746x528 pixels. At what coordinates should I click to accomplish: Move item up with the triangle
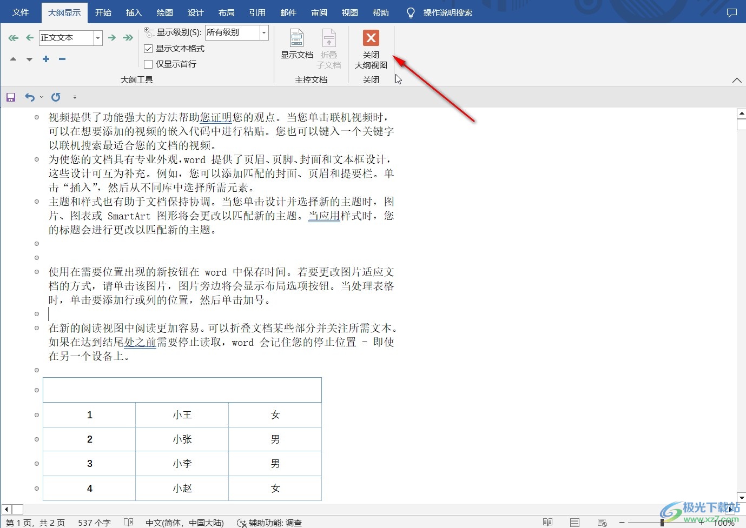click(x=14, y=59)
